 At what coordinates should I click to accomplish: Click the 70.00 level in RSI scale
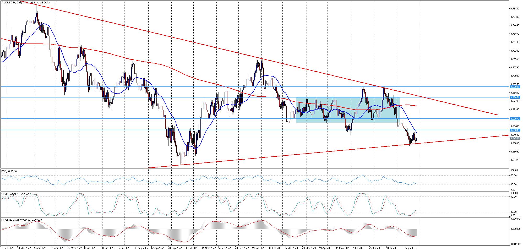pyautogui.click(x=514, y=176)
